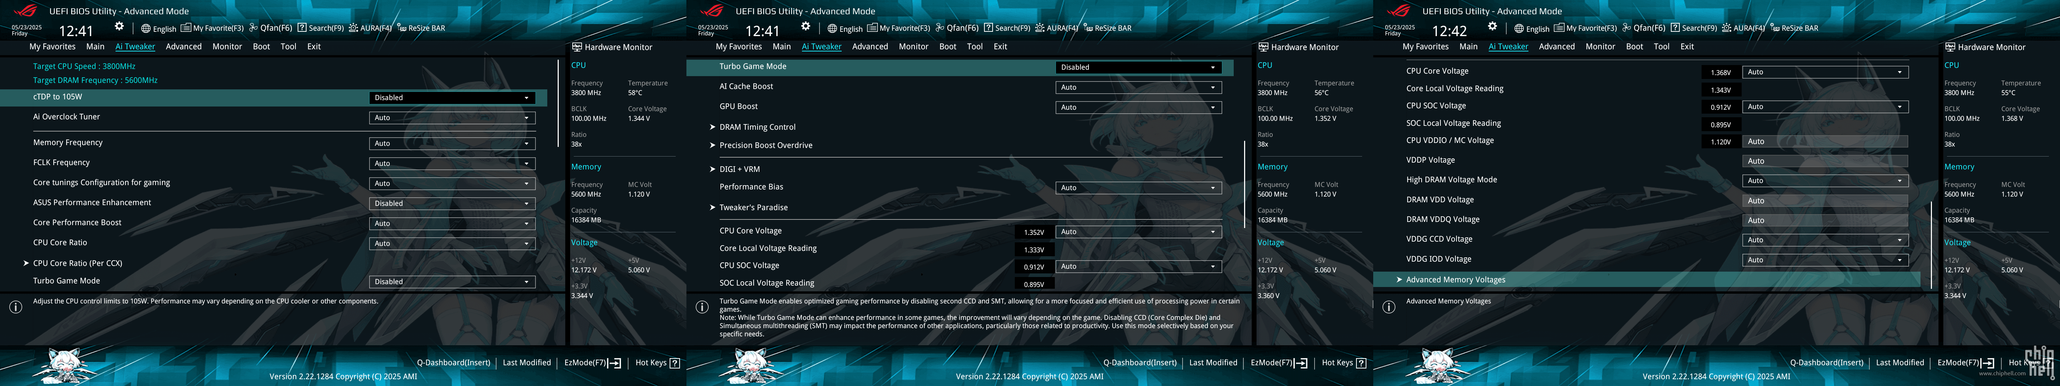The image size is (2060, 386).
Task: Open the VDDG CCD Voltage dropdown
Action: point(1825,240)
